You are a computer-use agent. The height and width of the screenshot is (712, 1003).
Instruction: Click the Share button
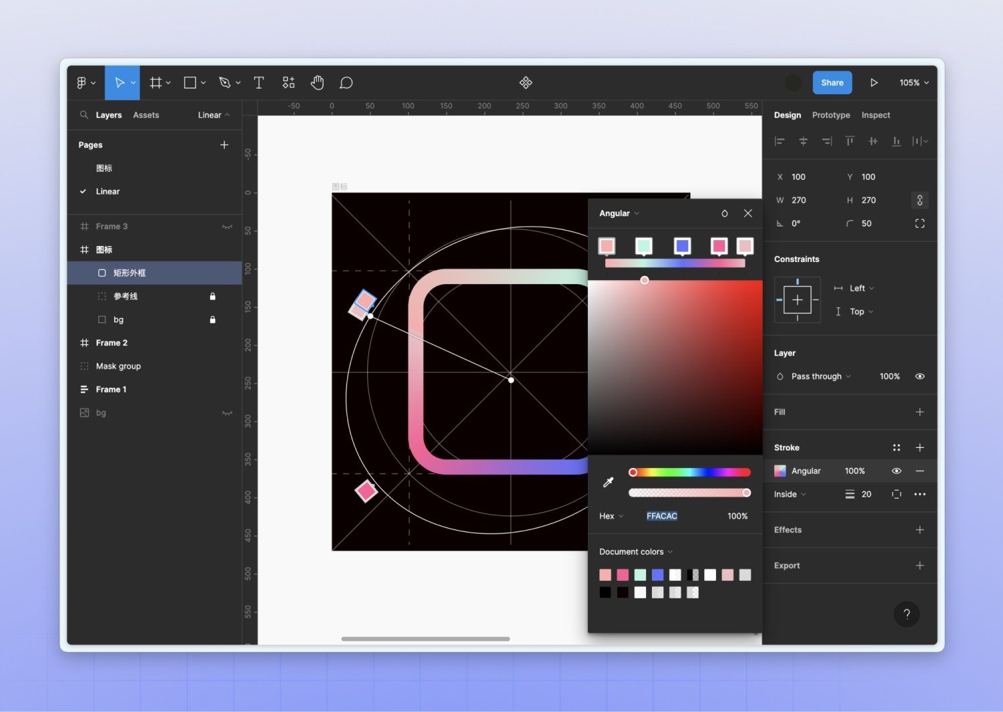pos(832,83)
